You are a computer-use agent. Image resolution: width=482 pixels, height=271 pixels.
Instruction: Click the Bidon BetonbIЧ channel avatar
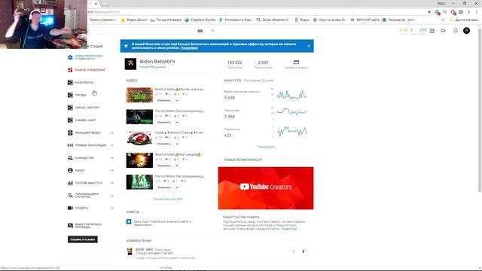coord(130,64)
